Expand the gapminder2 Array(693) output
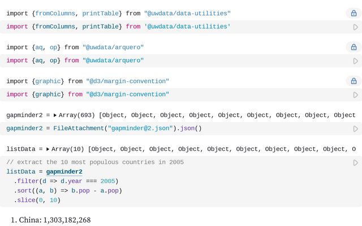Viewport: 362px width, 226px height. tap(55, 115)
